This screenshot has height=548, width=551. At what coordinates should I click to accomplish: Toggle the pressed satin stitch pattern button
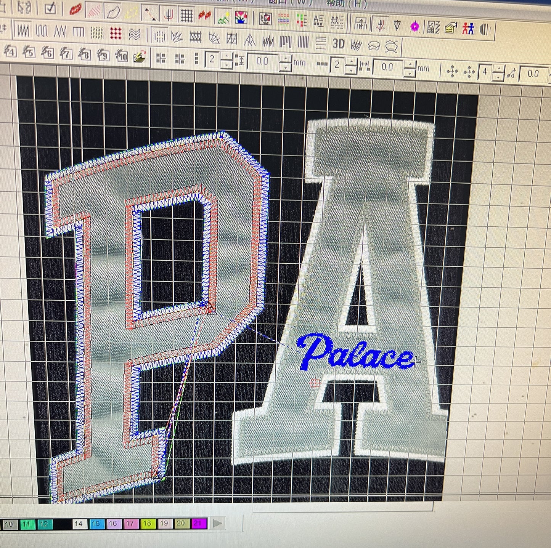click(23, 31)
